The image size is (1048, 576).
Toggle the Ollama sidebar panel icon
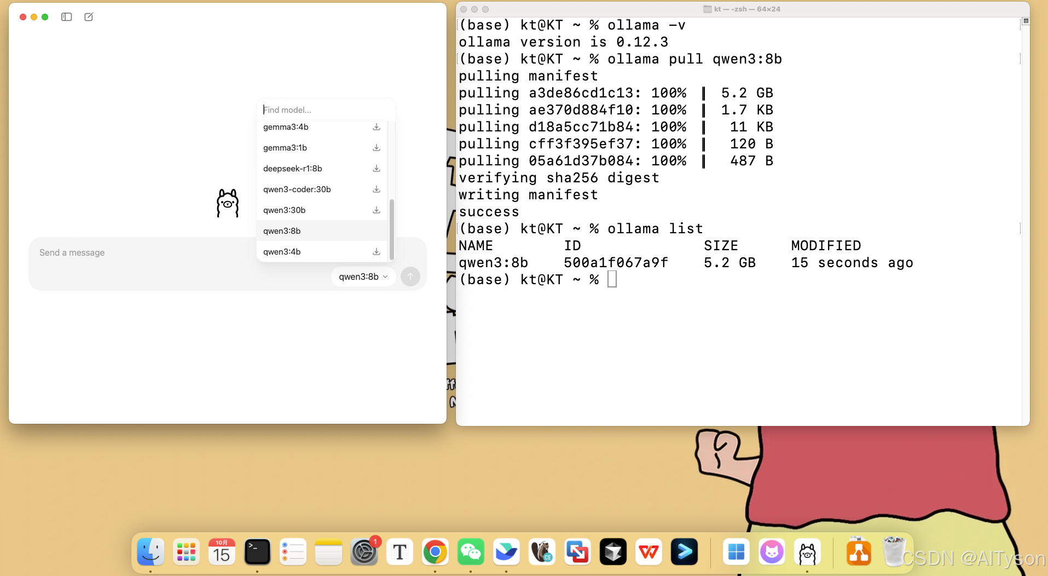point(67,17)
